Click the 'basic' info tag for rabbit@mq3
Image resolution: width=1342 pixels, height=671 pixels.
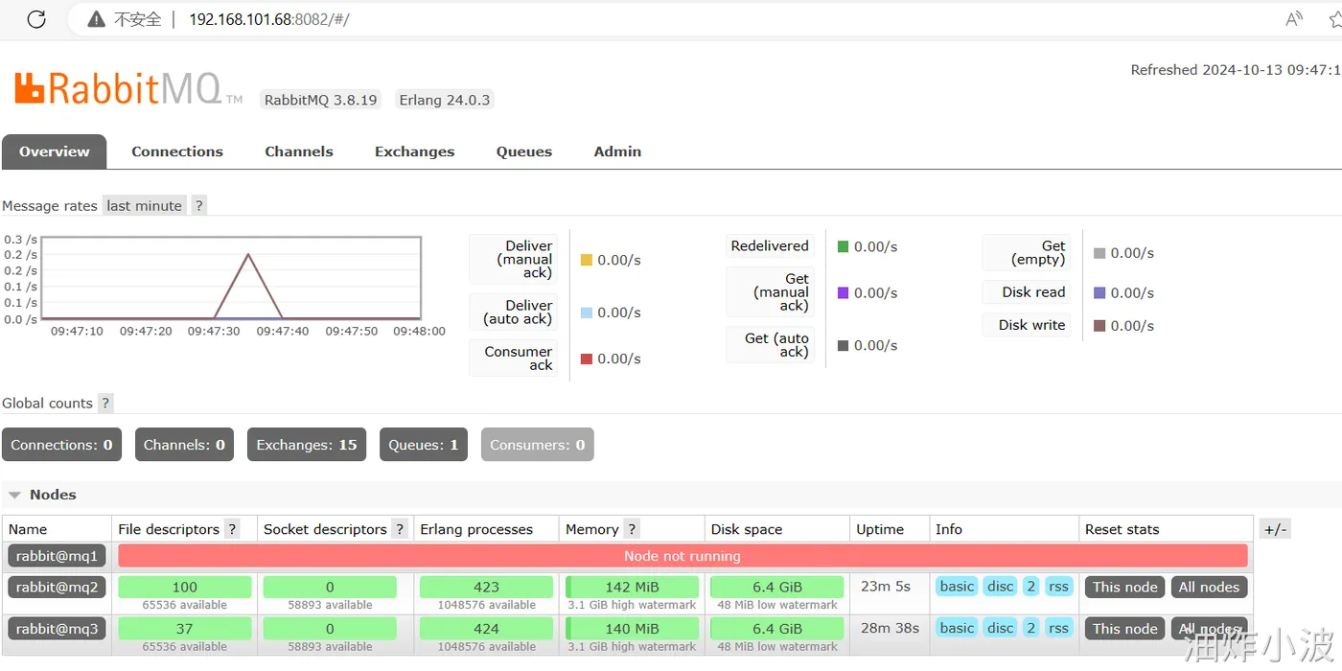[957, 628]
